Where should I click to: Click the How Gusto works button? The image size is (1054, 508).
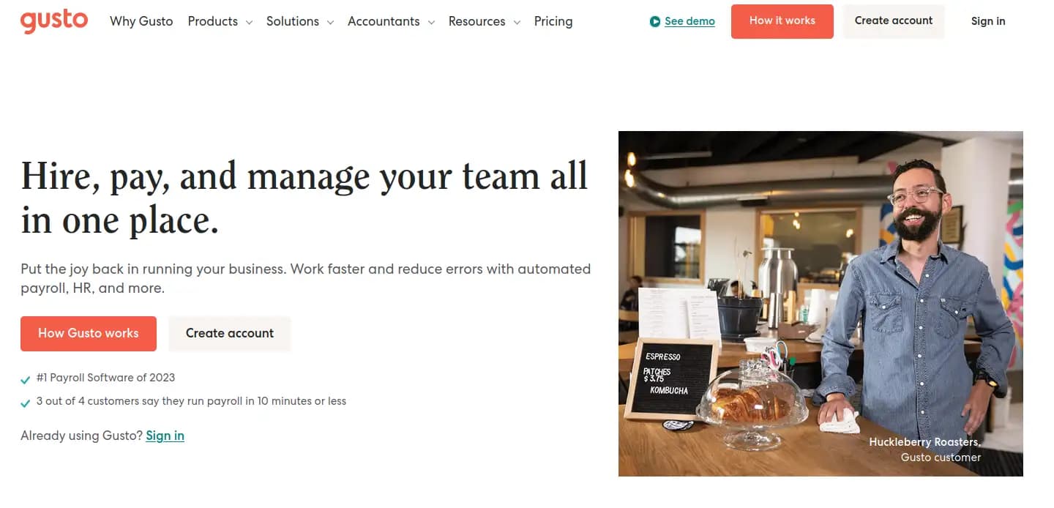[x=89, y=334]
